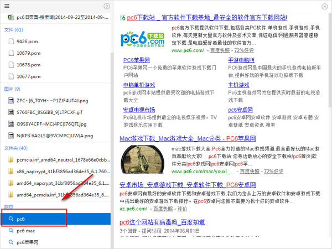332x249 pixels.
Task: Open the PC6苹果网 sublink
Action: pyautogui.click(x=137, y=60)
